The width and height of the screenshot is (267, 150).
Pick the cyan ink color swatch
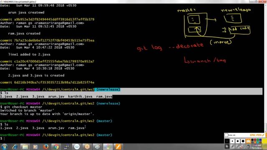[258, 142]
